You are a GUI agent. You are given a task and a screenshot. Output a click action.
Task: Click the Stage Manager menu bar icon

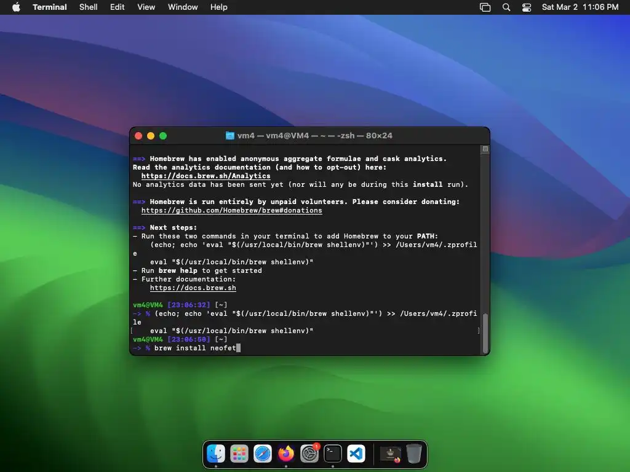485,7
